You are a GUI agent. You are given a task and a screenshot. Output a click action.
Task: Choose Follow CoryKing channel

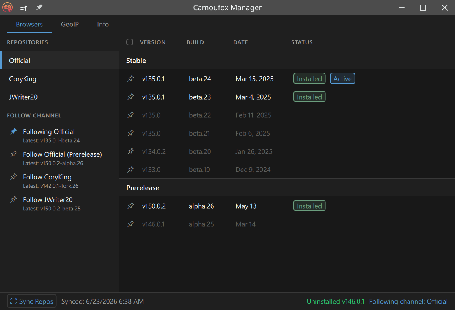coord(60,181)
